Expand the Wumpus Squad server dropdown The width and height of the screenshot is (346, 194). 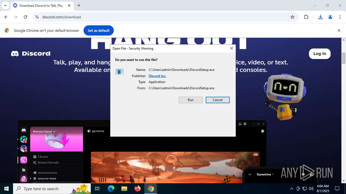click(44, 131)
